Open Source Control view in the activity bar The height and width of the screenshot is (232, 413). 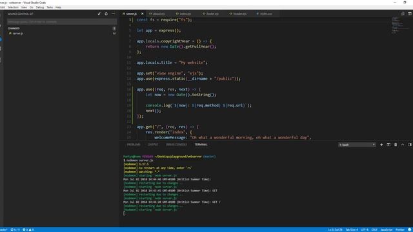[1, 39]
